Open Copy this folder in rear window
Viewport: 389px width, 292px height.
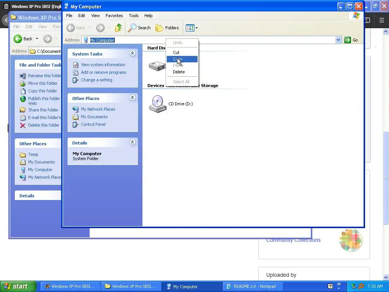click(43, 91)
